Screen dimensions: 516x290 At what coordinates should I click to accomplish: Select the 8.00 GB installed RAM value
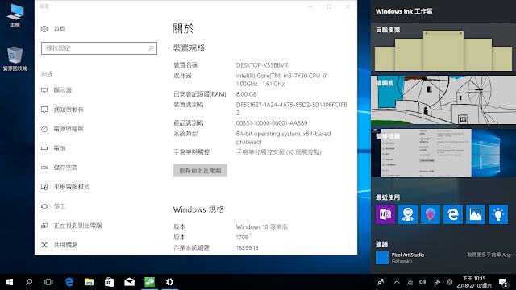246,94
